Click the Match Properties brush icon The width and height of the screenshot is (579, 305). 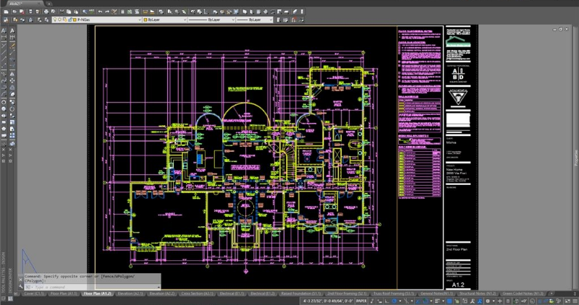click(x=114, y=12)
